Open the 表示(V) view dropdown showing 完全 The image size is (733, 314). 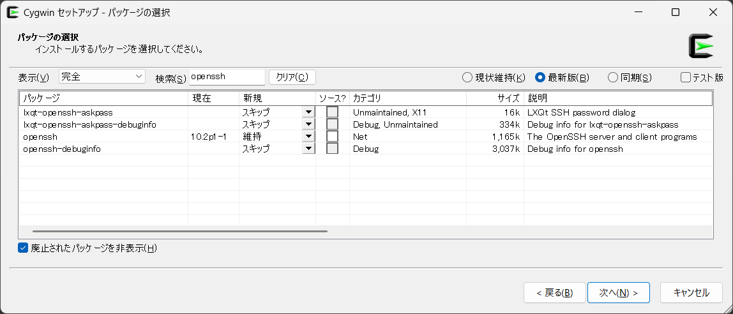tap(102, 77)
